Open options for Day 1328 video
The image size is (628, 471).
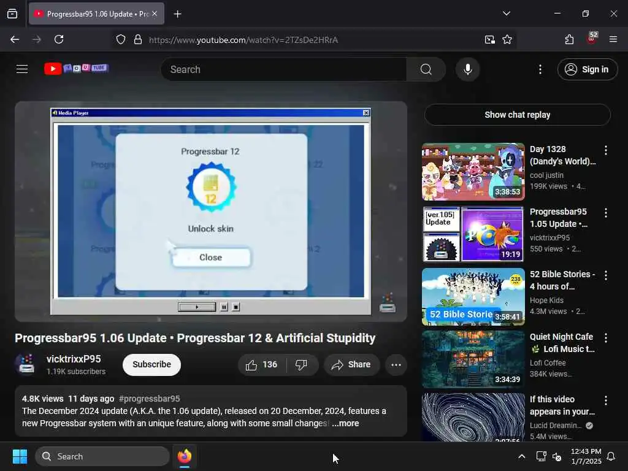click(605, 150)
